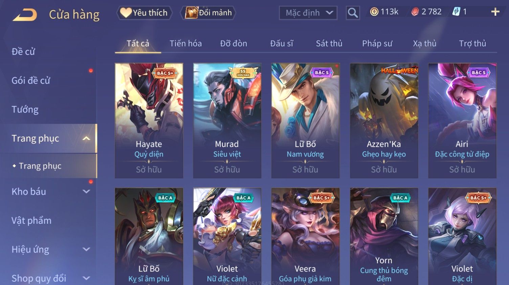Screen dimensions: 509x285
Task: Open the search magnifier icon
Action: [353, 13]
